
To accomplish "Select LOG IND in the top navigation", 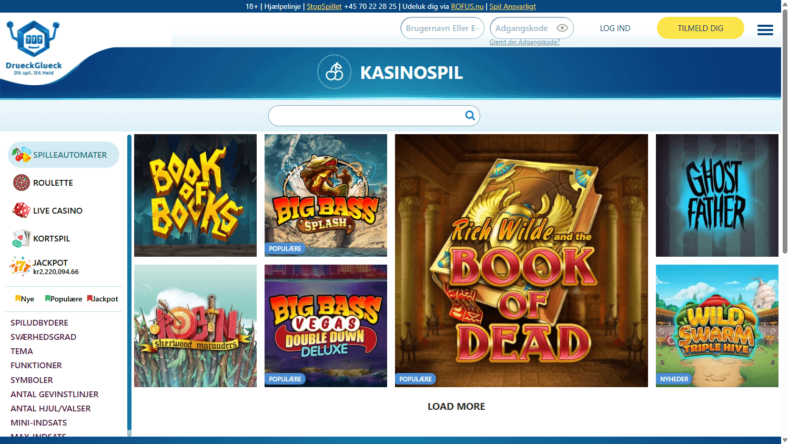I will [615, 28].
